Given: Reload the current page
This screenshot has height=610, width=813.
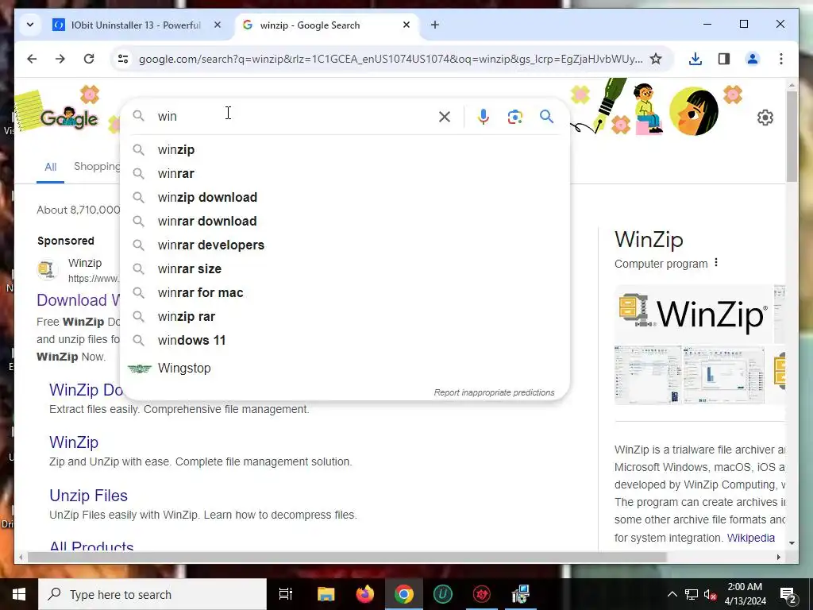Looking at the screenshot, I should pyautogui.click(x=89, y=59).
